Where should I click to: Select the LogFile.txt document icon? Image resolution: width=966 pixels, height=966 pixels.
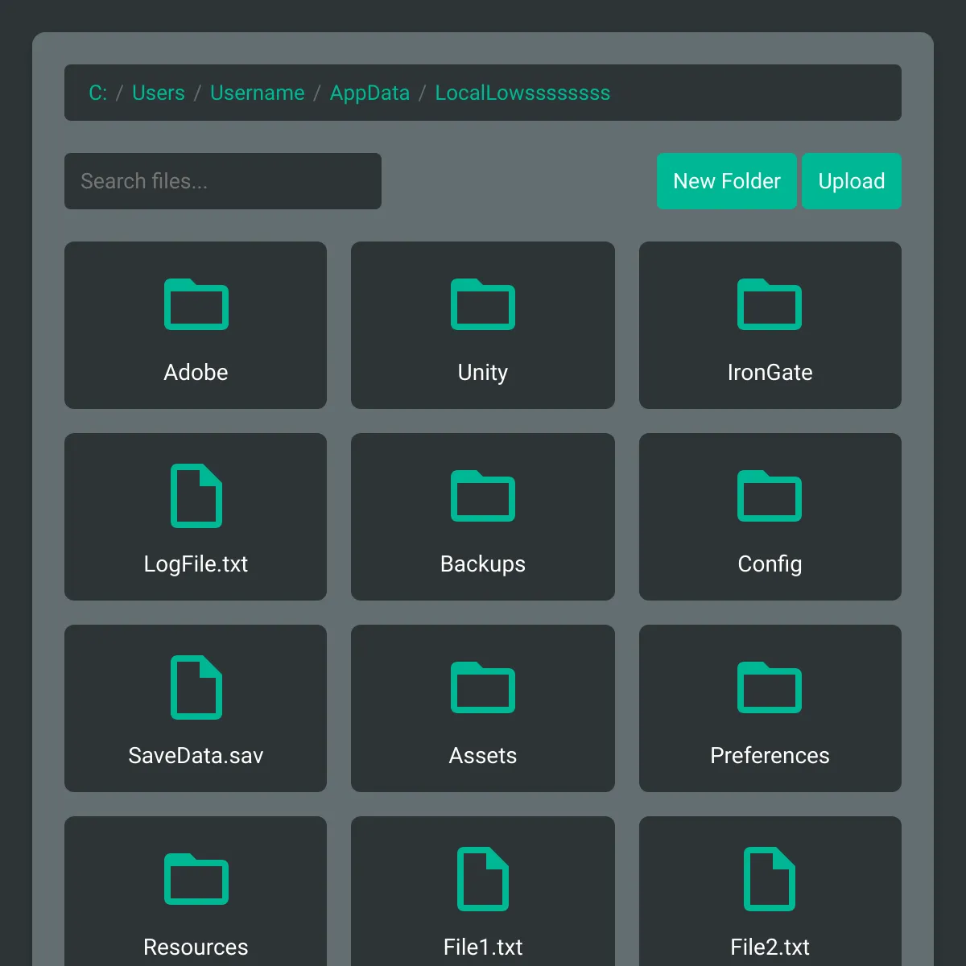[196, 496]
